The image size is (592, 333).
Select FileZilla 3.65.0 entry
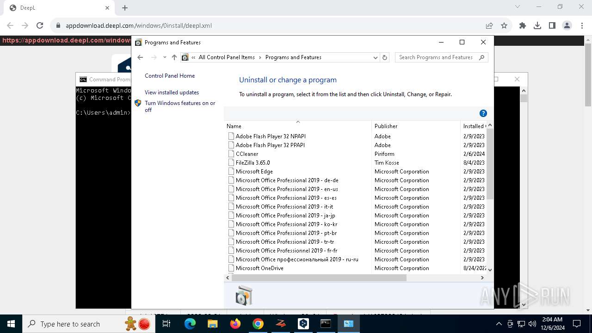pos(253,163)
